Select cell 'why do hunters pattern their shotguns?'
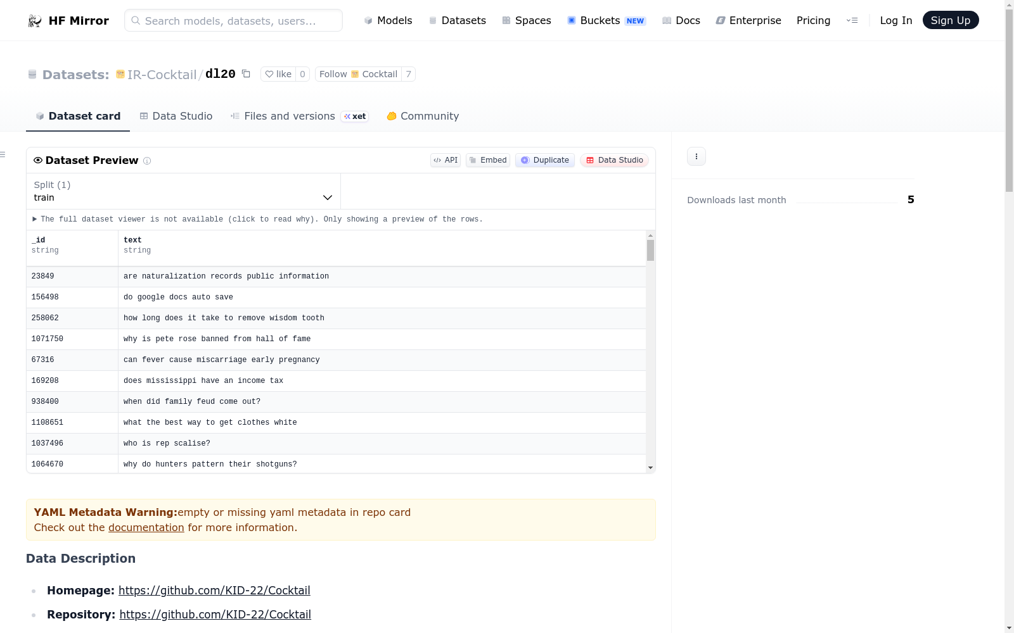Screen dimensions: 1014x633 382,464
